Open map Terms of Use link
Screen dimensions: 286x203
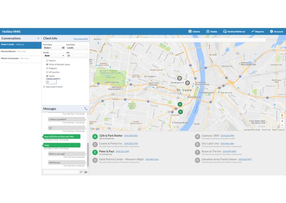pyautogui.click(x=266, y=130)
